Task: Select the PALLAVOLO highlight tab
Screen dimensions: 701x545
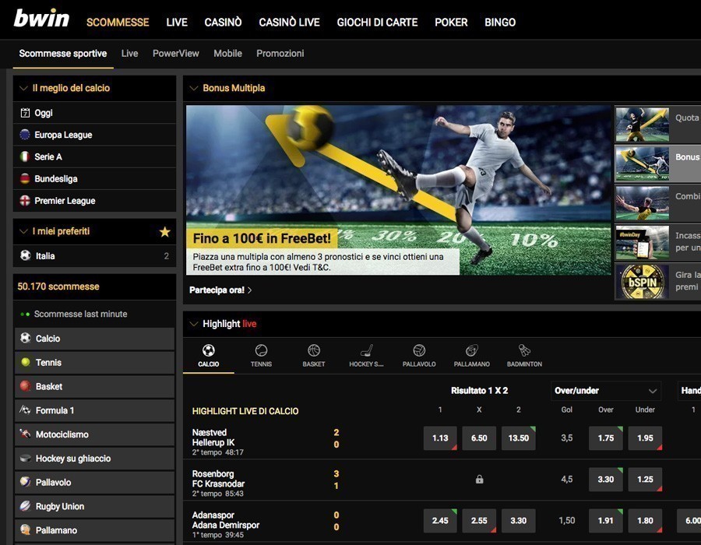Action: [419, 356]
